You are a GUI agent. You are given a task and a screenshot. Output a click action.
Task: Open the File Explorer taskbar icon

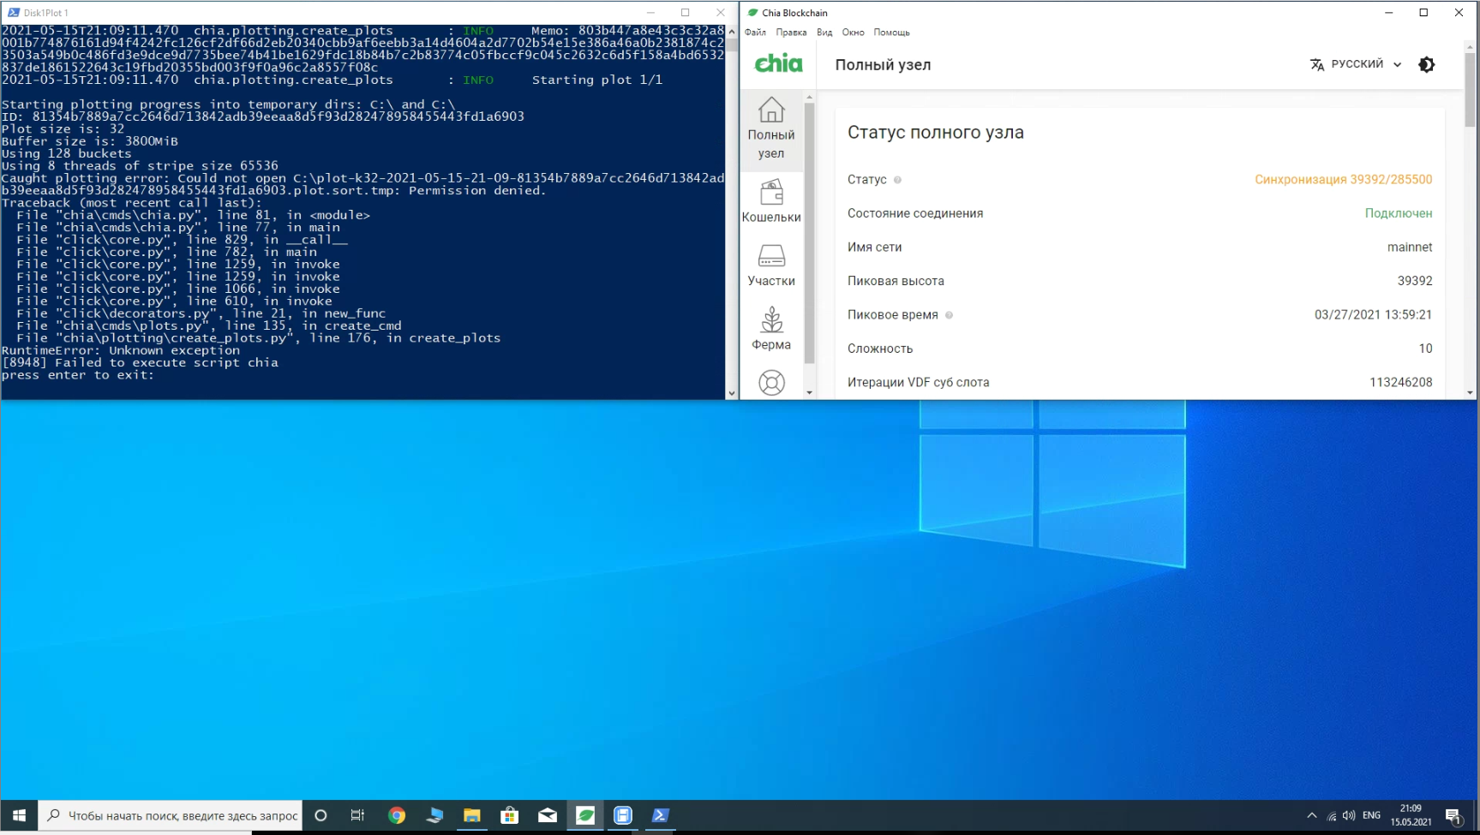coord(472,815)
